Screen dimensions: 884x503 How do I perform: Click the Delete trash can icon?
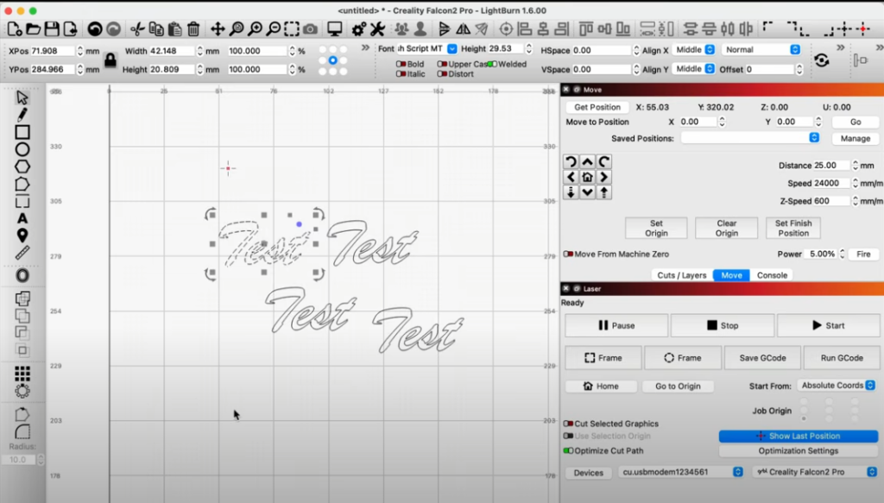click(193, 29)
